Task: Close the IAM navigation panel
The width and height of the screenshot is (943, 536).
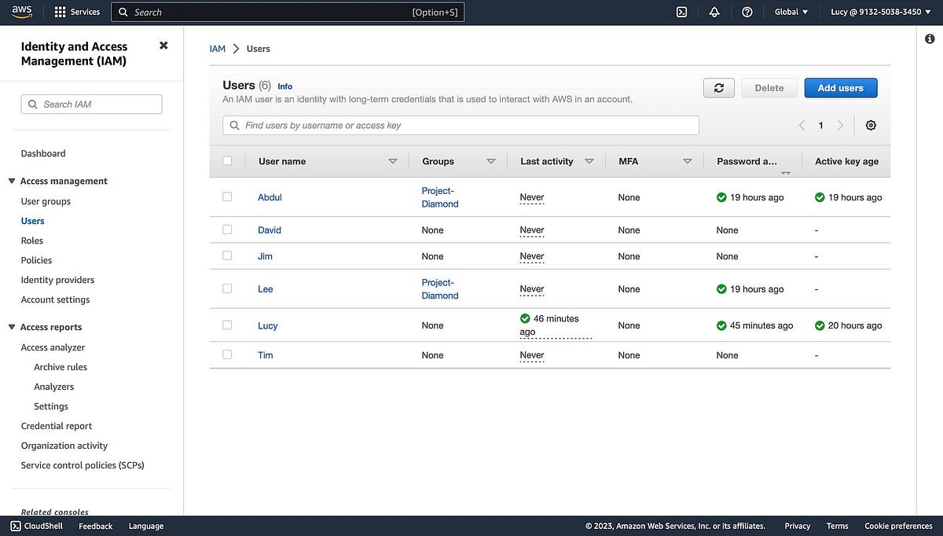Action: [163, 46]
